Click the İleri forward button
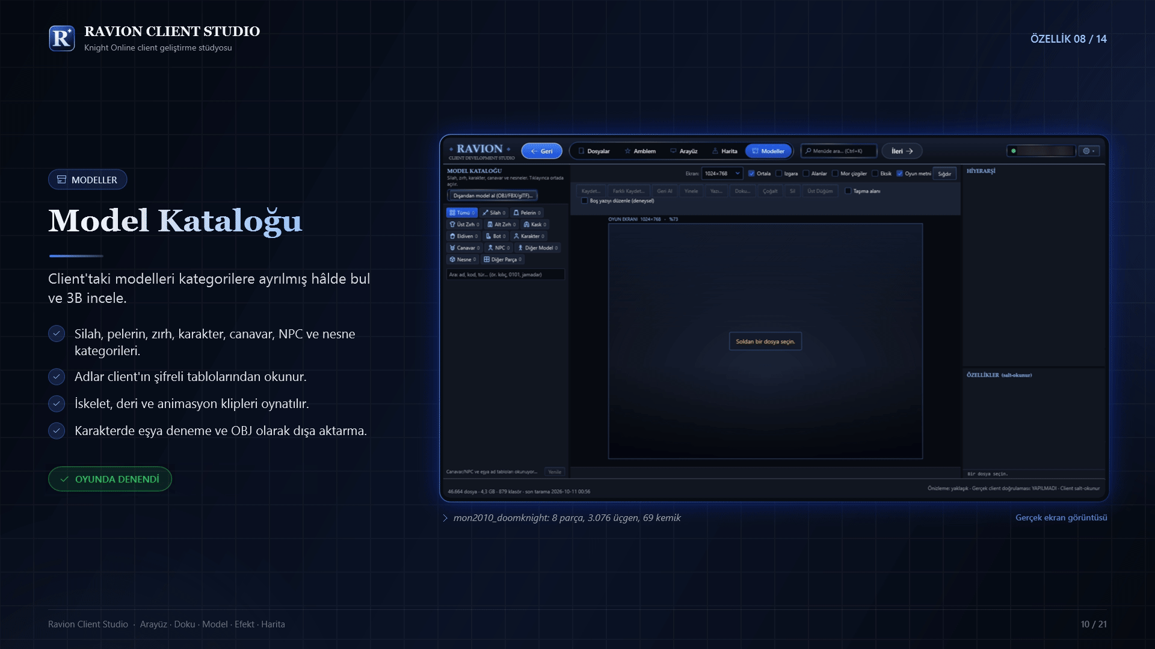 902,151
